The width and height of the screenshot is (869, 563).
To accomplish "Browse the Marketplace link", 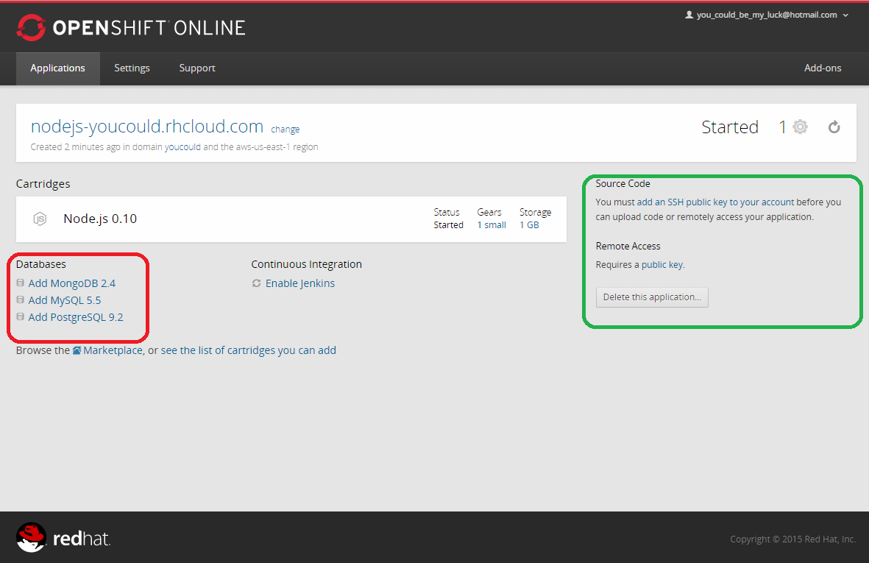I will point(113,350).
